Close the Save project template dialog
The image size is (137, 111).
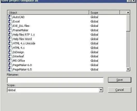click(134, 1)
